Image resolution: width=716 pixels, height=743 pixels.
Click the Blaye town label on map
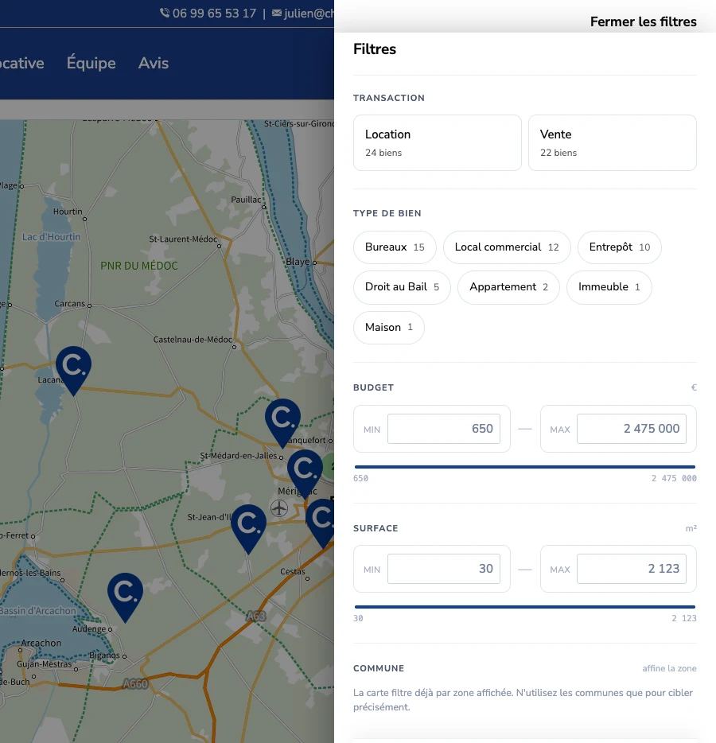click(298, 262)
